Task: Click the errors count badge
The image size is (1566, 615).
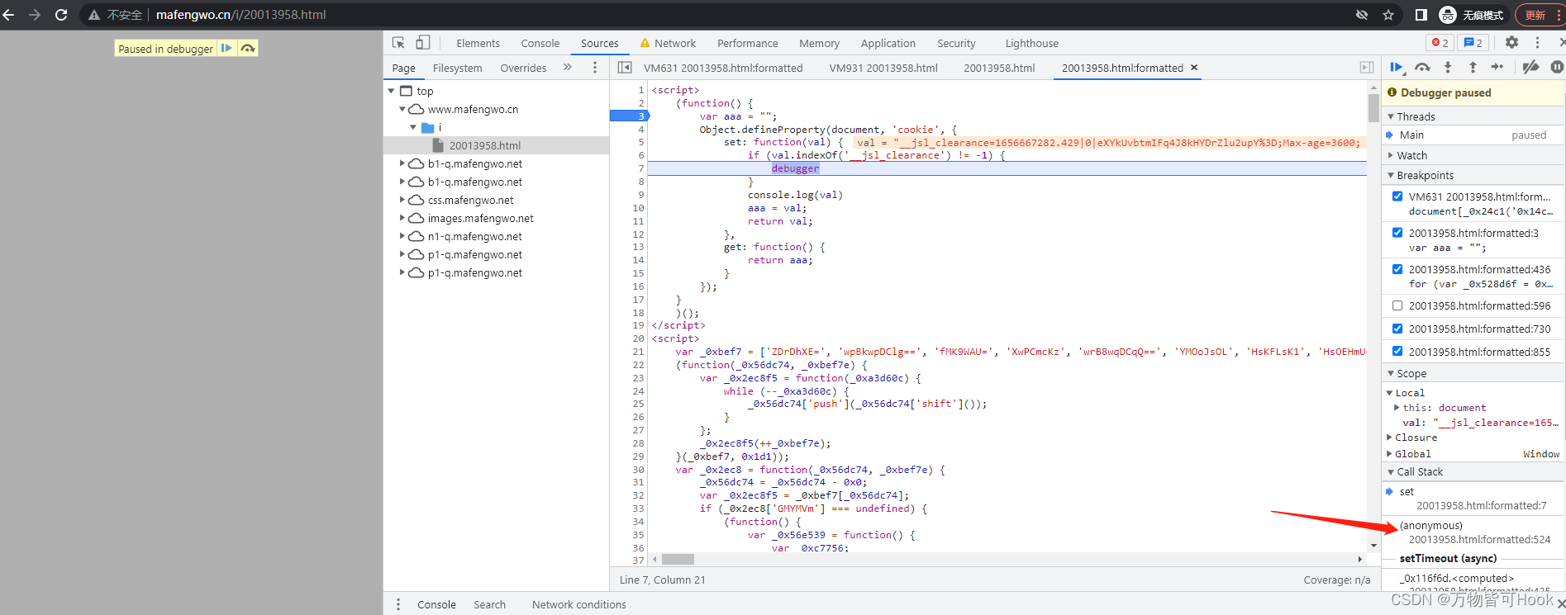Action: tap(1440, 43)
